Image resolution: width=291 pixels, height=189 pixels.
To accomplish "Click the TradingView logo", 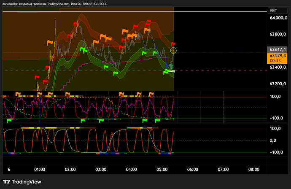I will [x=22, y=182].
